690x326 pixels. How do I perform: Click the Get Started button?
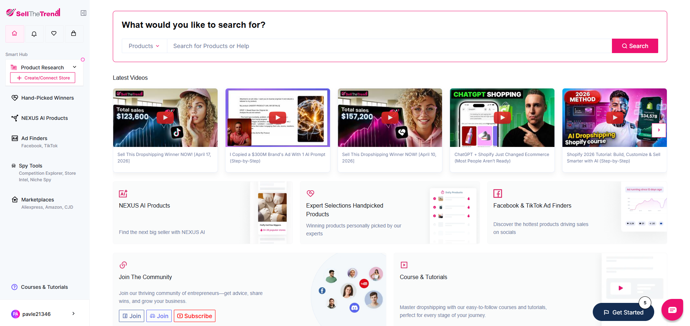pyautogui.click(x=623, y=312)
